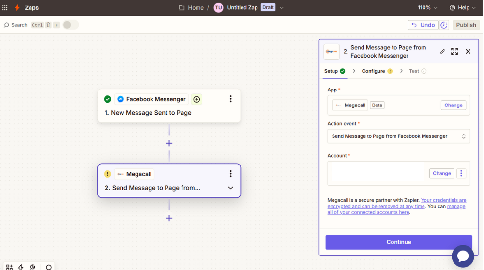Image resolution: width=484 pixels, height=270 pixels.
Task: Click the plus icon on Facebook Messenger step
Action: tap(197, 99)
